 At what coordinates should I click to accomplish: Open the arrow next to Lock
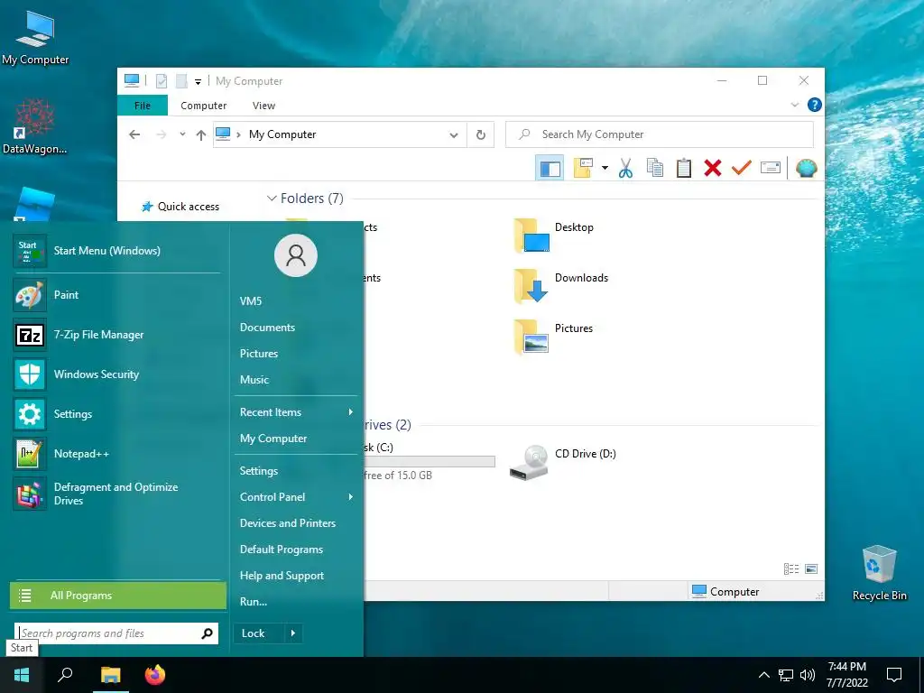coord(293,633)
